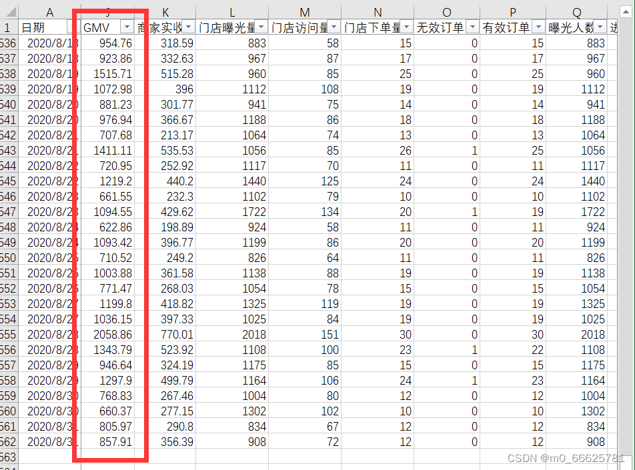Select row 555 header
This screenshot has width=635, height=470.
pyautogui.click(x=8, y=335)
